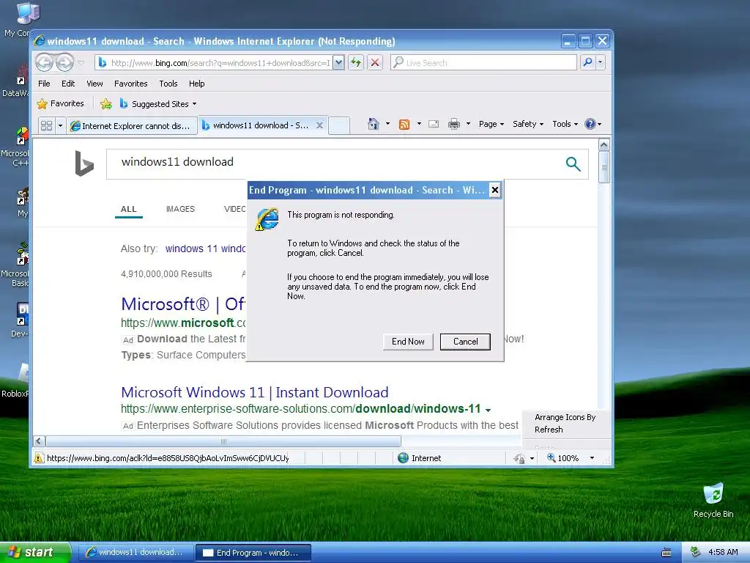The image size is (750, 563).
Task: Click the Forward navigation arrow
Action: click(65, 62)
